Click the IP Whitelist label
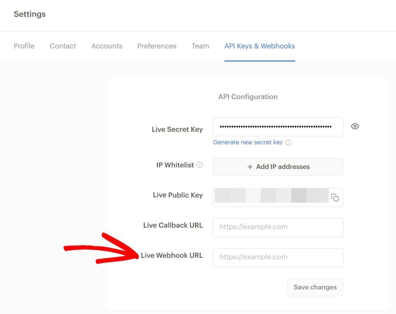 [175, 165]
